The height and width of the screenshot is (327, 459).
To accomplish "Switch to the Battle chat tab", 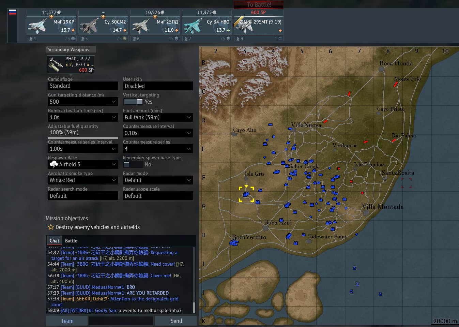I will (71, 241).
